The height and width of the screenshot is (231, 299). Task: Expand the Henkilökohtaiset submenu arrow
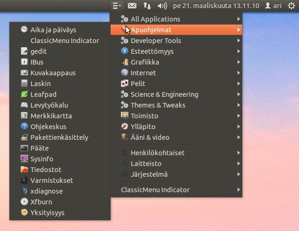[x=239, y=152]
